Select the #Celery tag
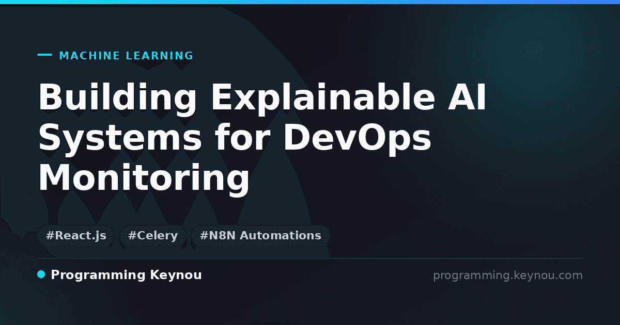The width and height of the screenshot is (620, 325). click(x=152, y=236)
